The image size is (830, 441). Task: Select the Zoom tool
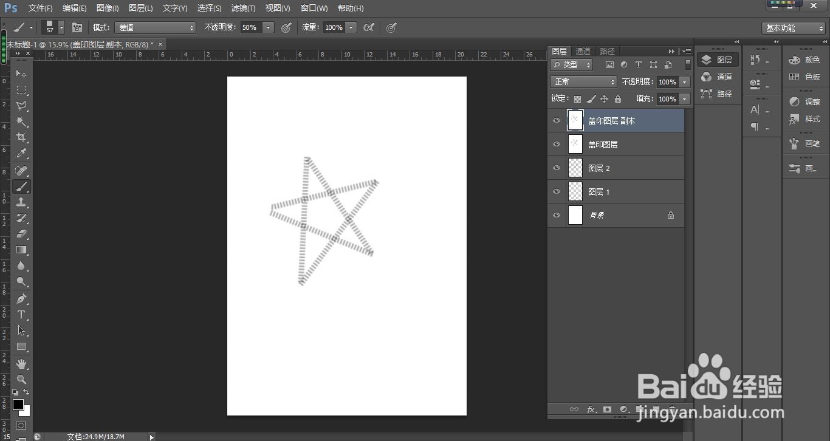[21, 380]
